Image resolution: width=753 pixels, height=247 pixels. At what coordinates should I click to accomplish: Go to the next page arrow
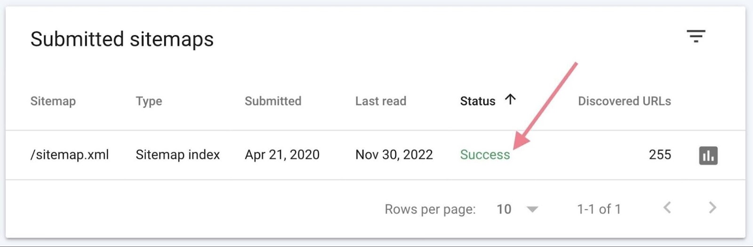pos(713,208)
